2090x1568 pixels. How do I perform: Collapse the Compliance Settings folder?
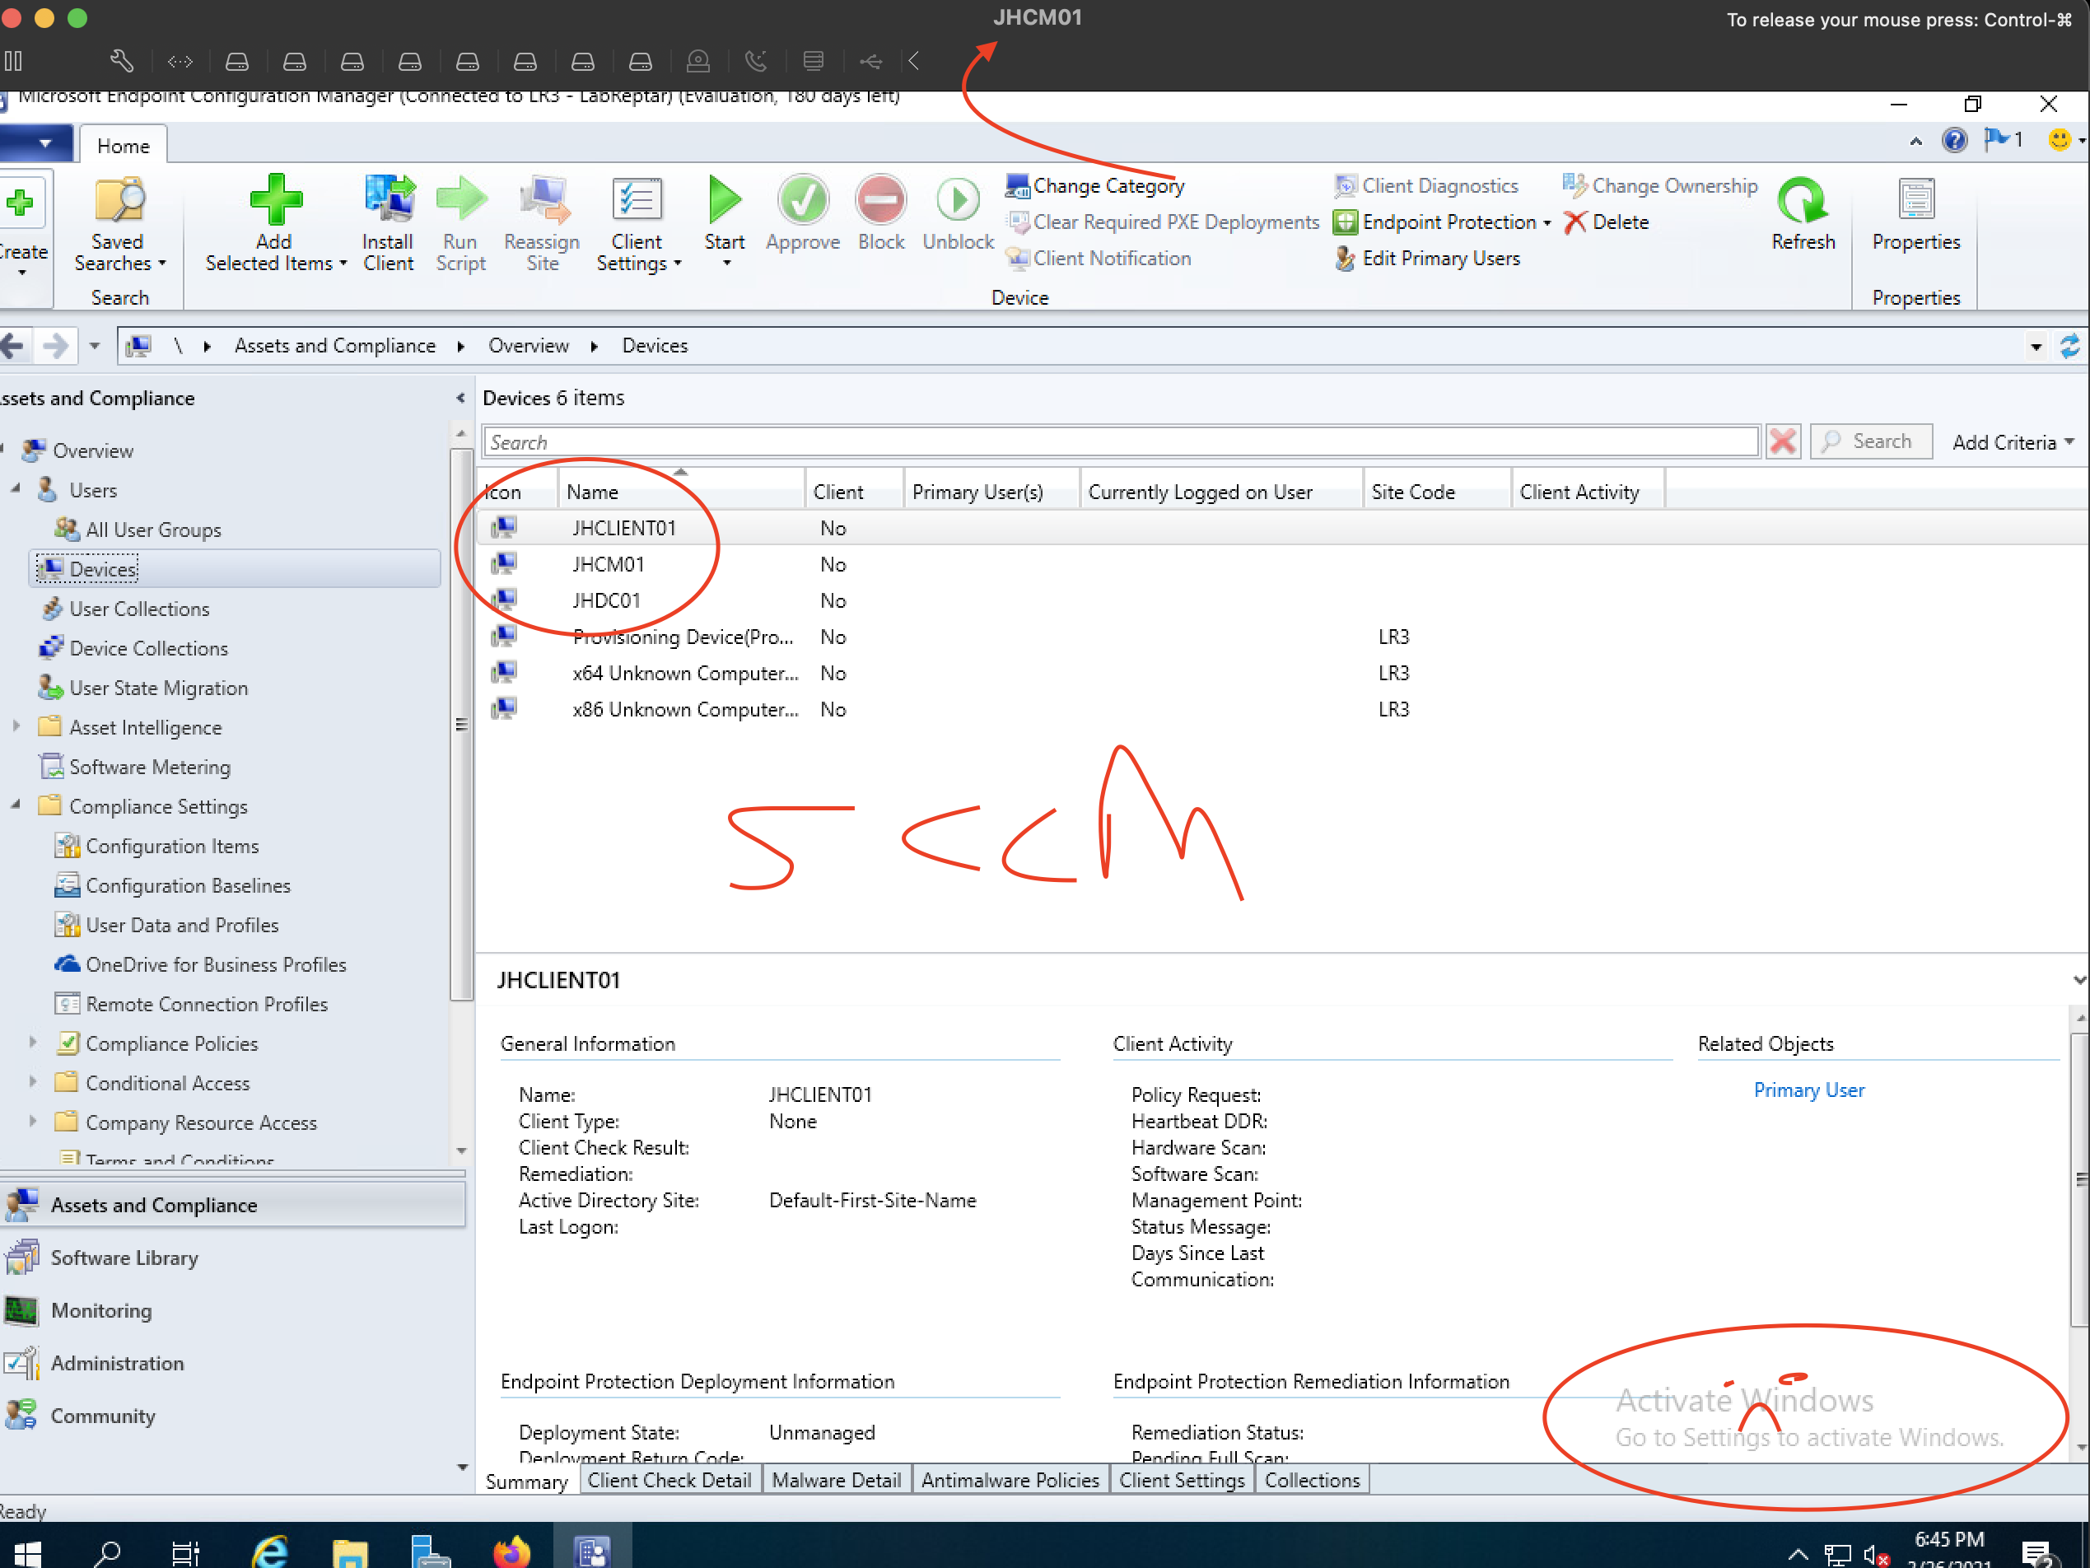[15, 805]
